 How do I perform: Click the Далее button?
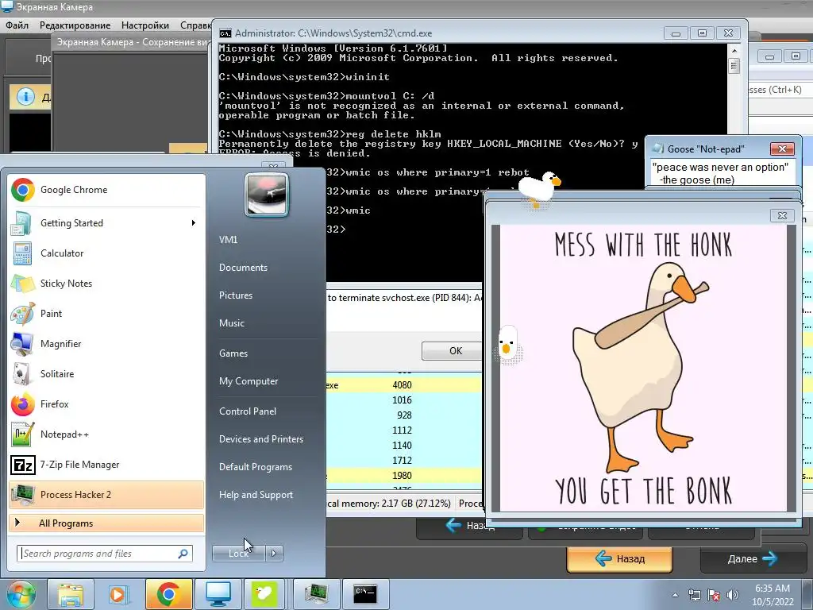tap(752, 558)
